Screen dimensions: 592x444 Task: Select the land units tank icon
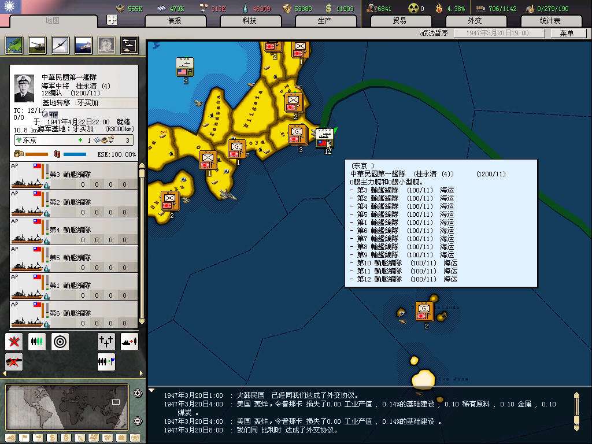tap(37, 45)
